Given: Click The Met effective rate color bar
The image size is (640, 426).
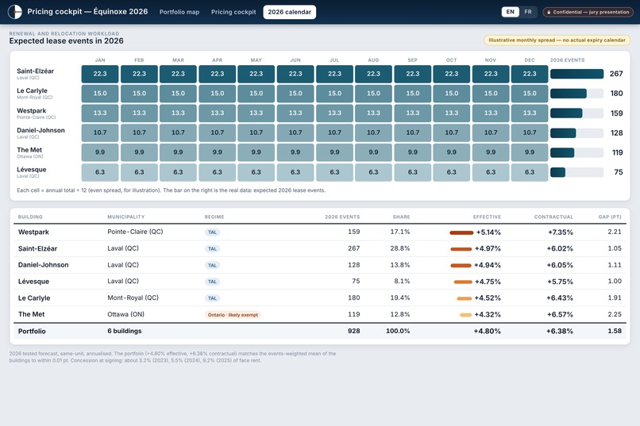Looking at the screenshot, I should [x=466, y=315].
